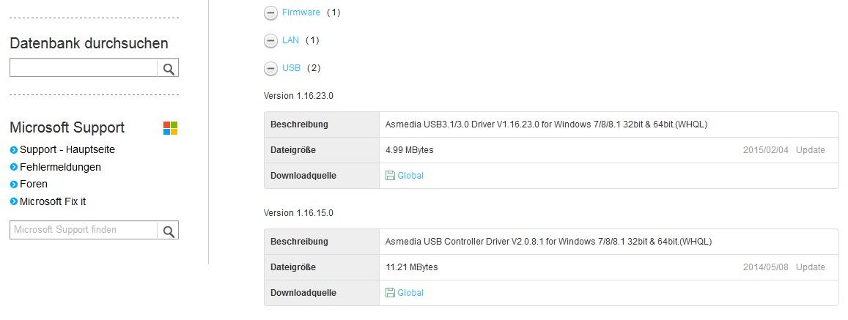Go to the Foren link
This screenshot has width=848, height=320.
pyautogui.click(x=34, y=184)
